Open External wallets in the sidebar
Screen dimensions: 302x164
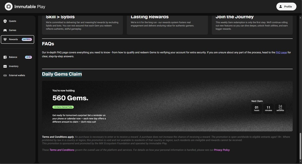[17, 75]
